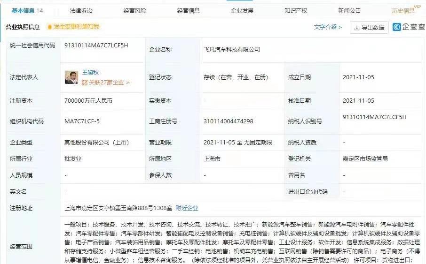Click the legal representative's avatar photo
Screen dimensions: 426x264
71,77
